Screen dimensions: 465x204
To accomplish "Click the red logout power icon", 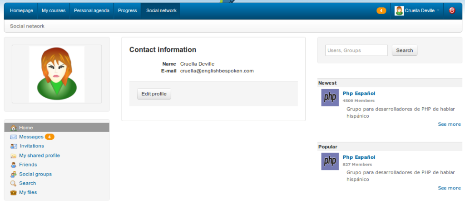I will click(452, 10).
